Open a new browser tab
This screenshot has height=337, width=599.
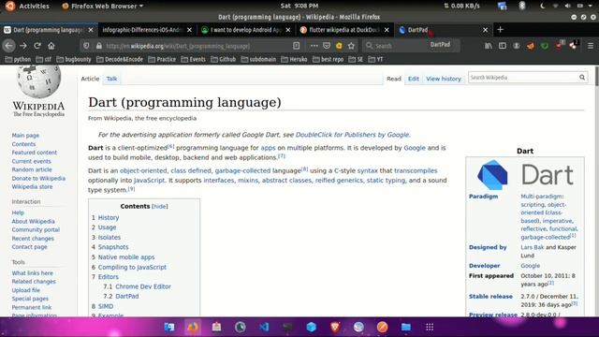pos(500,30)
